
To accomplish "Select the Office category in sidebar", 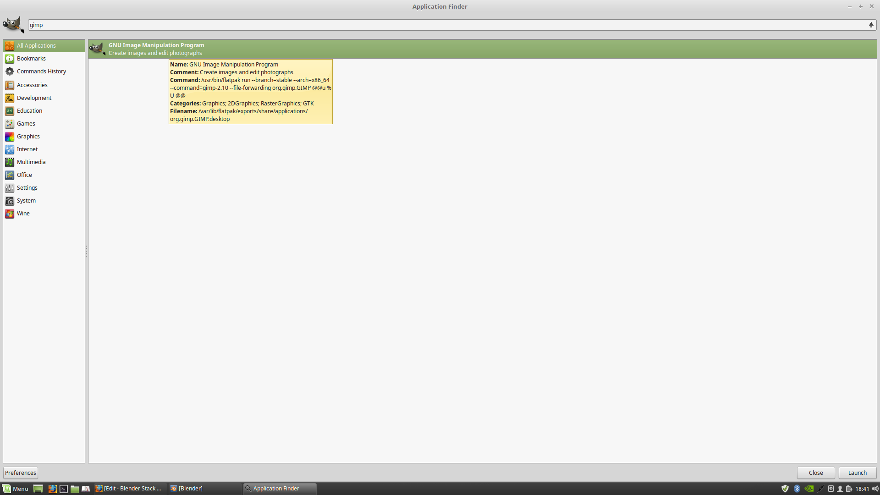I will click(24, 174).
